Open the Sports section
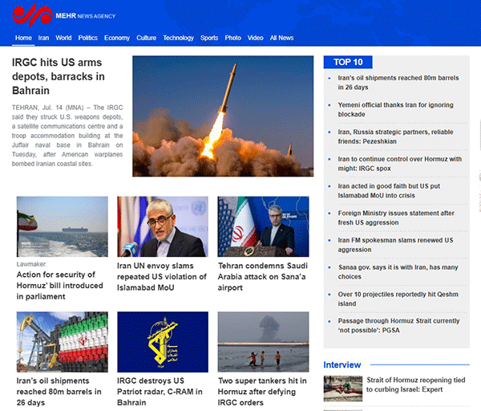481x411 pixels. 209,38
